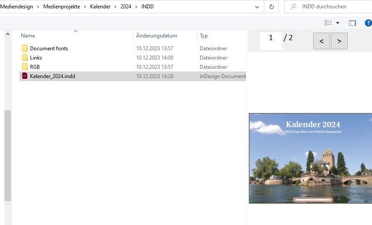The image size is (372, 225).
Task: Open the address bar history dropdown
Action: pyautogui.click(x=257, y=7)
